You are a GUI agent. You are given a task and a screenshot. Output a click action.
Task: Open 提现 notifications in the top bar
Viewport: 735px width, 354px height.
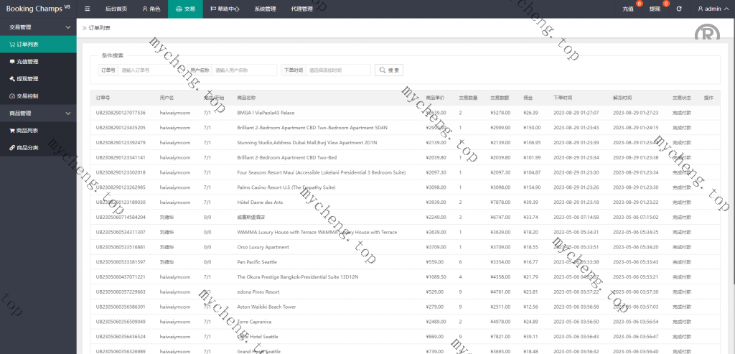pyautogui.click(x=655, y=9)
